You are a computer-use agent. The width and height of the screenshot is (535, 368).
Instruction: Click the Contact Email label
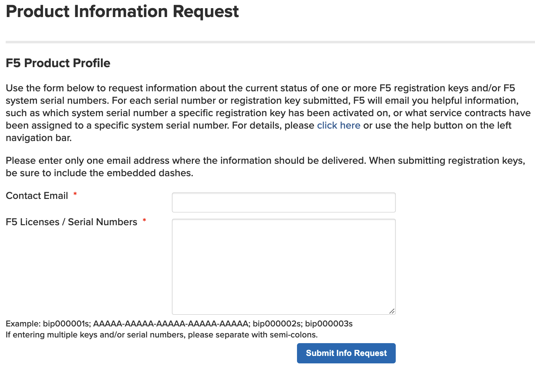(x=37, y=196)
